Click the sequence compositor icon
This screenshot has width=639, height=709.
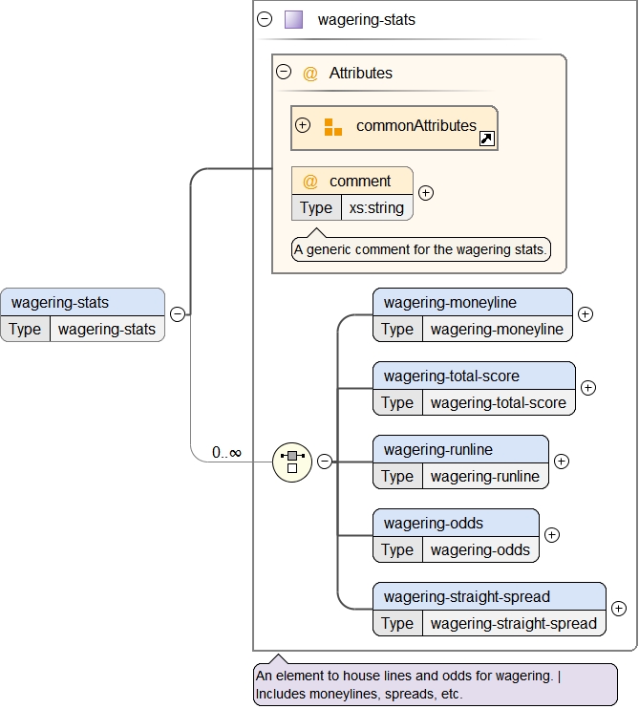pyautogui.click(x=292, y=462)
